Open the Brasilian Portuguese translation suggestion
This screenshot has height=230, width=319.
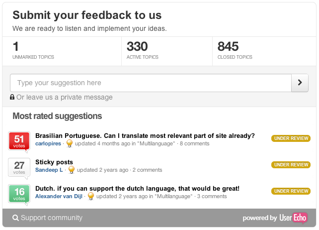[145, 135]
